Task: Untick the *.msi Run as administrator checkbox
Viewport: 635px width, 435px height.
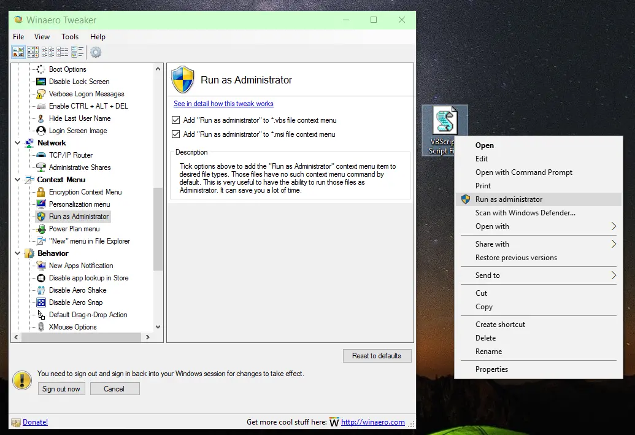Action: pyautogui.click(x=175, y=134)
